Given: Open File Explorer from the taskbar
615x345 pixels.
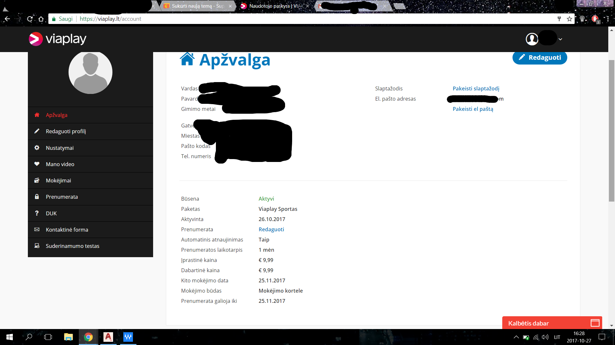Looking at the screenshot, I should pyautogui.click(x=68, y=337).
